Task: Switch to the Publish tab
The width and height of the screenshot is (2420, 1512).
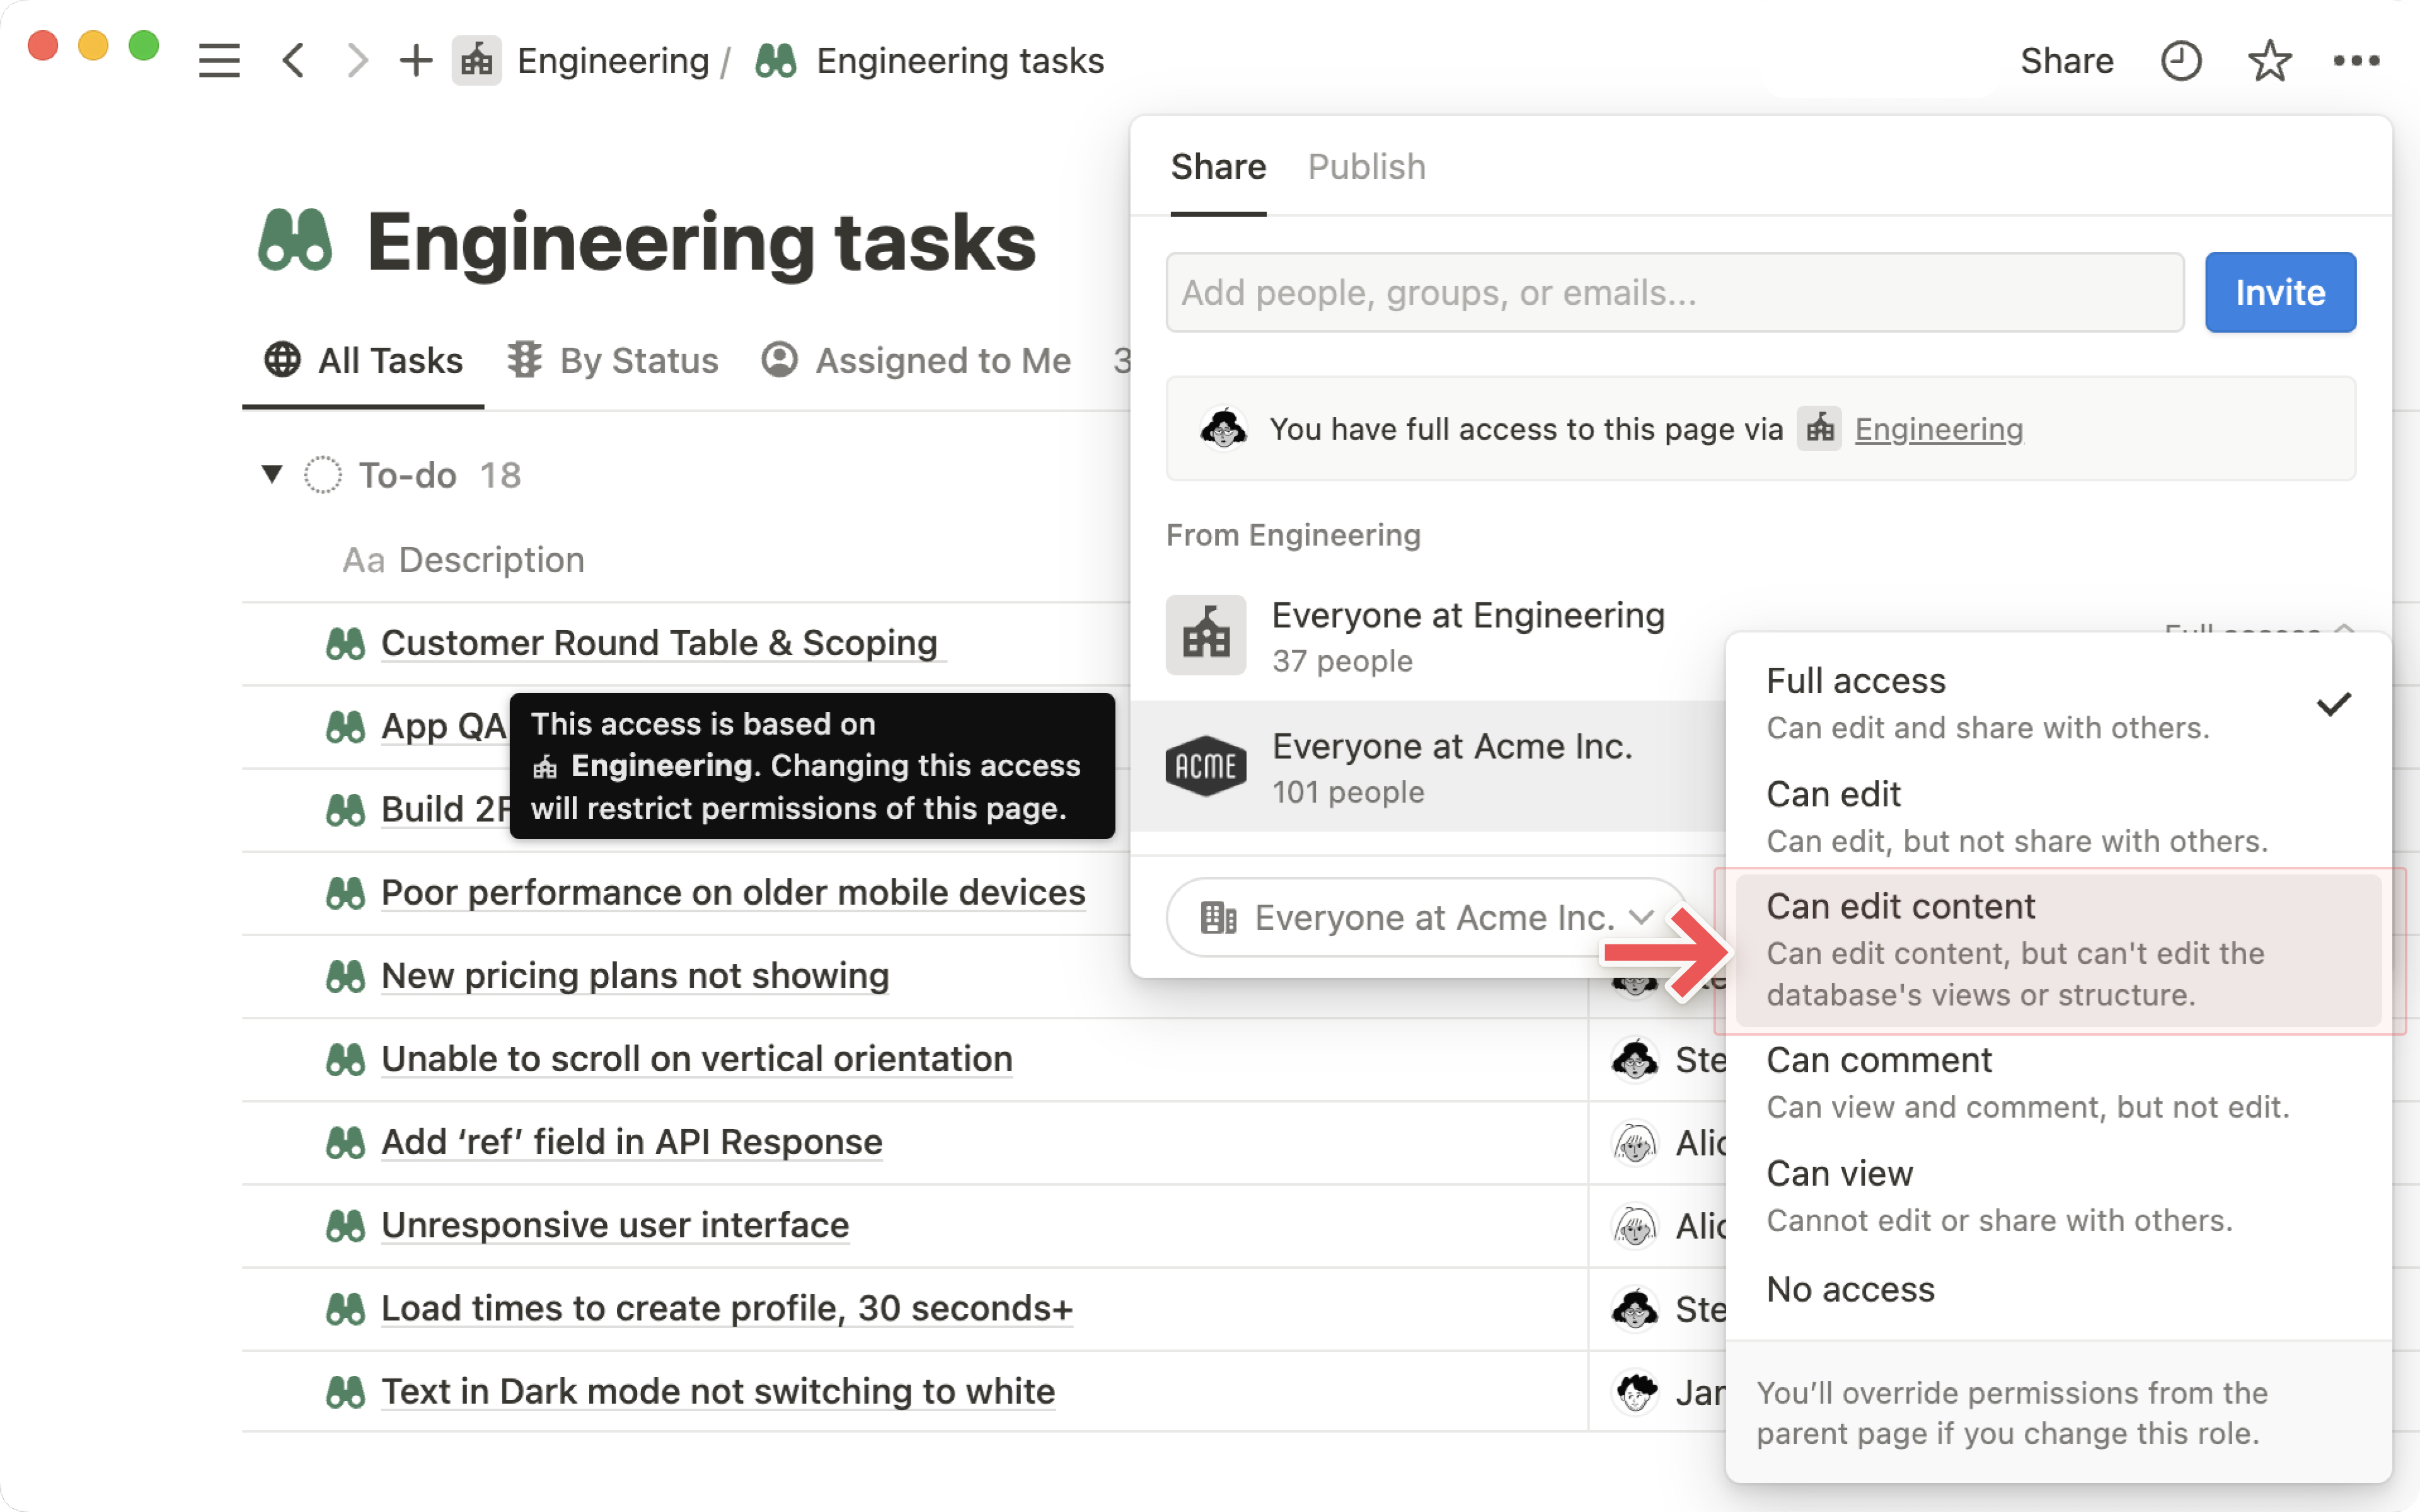Action: [1366, 167]
